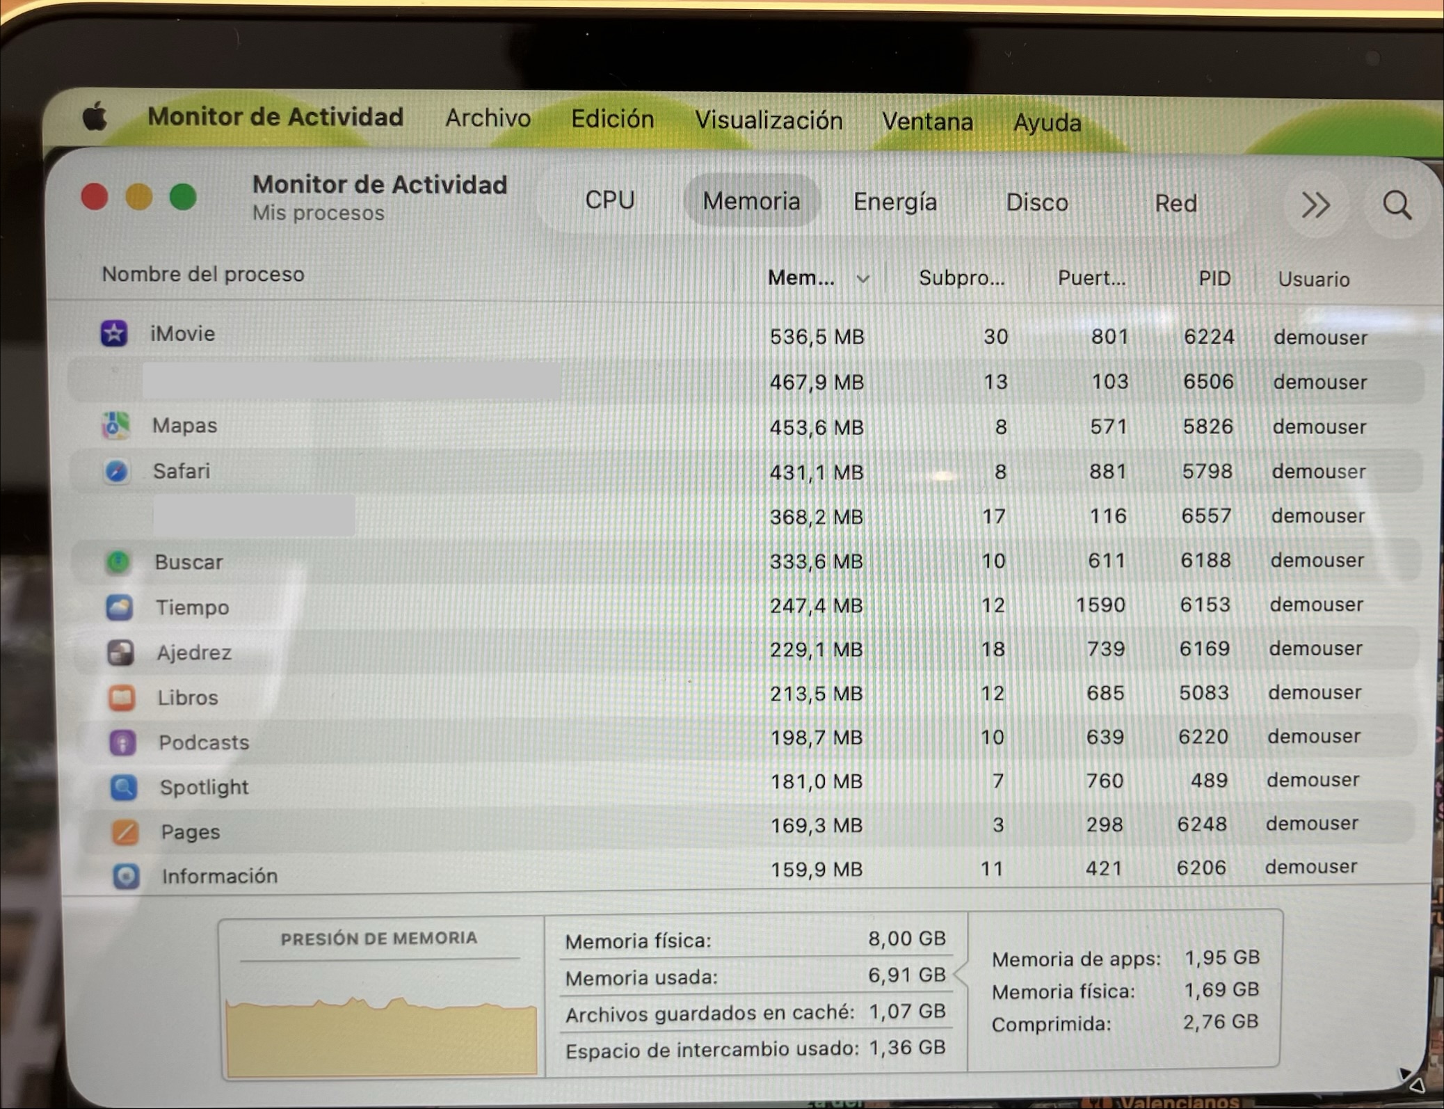Click the Mis procesos subtitle

(318, 213)
